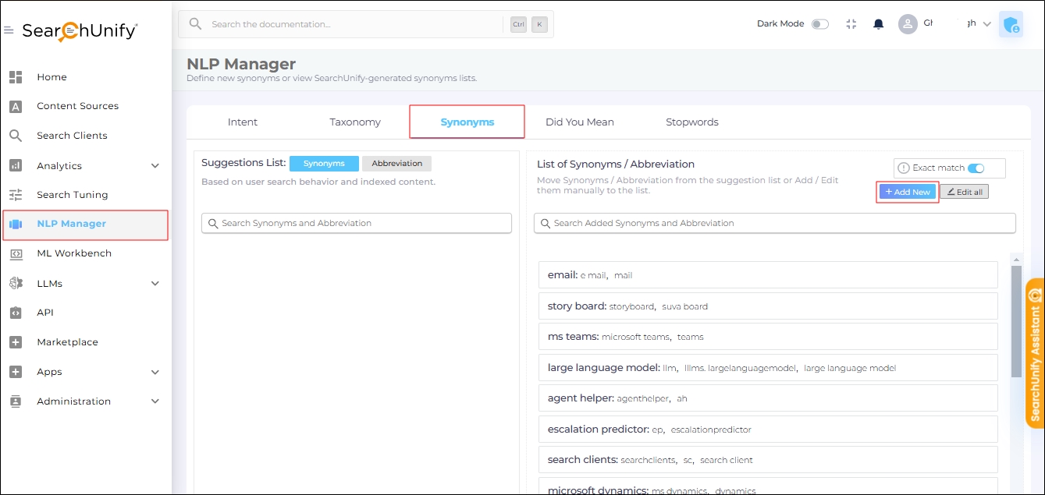This screenshot has width=1045, height=495.
Task: Switch suggestions list to Abbreviation
Action: tap(396, 164)
